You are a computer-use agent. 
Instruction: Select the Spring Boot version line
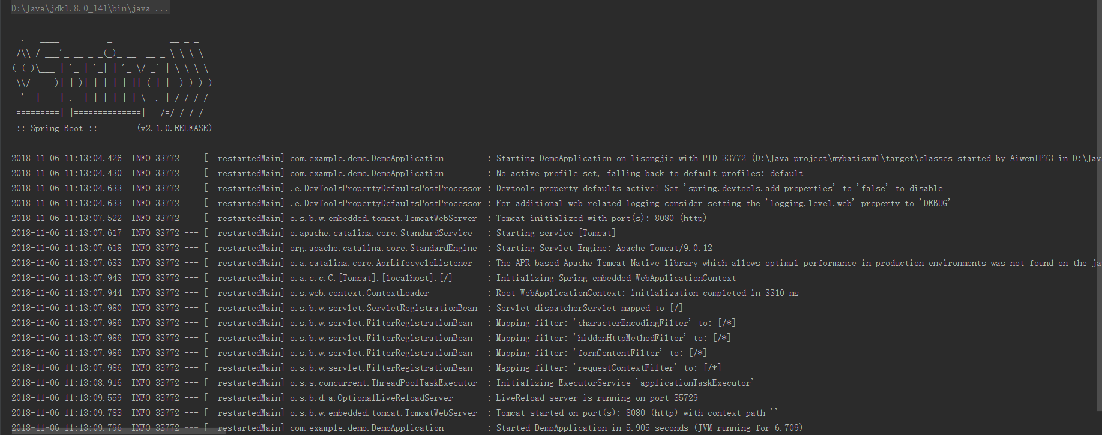pyautogui.click(x=114, y=128)
